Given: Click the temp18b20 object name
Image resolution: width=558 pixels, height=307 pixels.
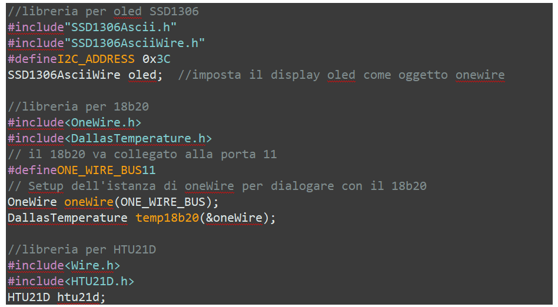Looking at the screenshot, I should pos(167,218).
